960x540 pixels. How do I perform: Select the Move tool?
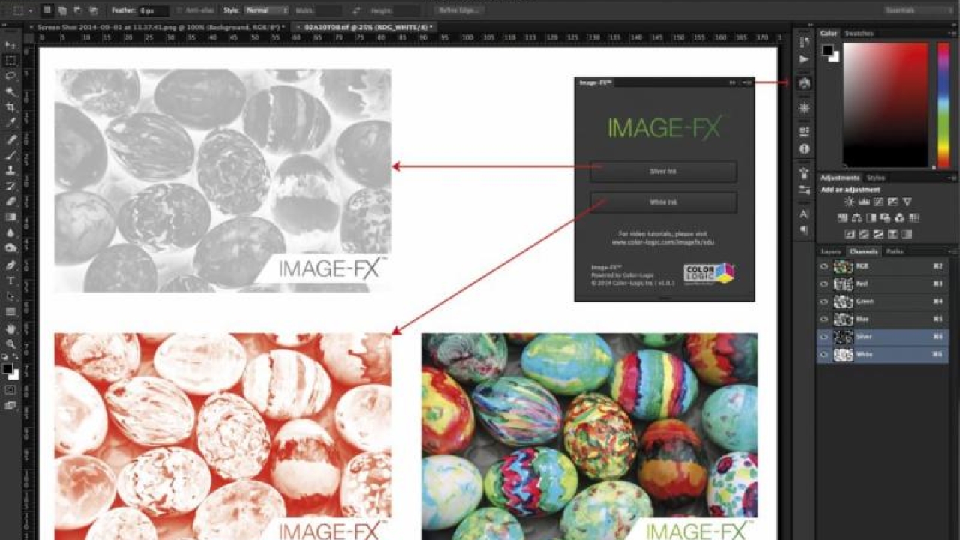click(x=10, y=45)
